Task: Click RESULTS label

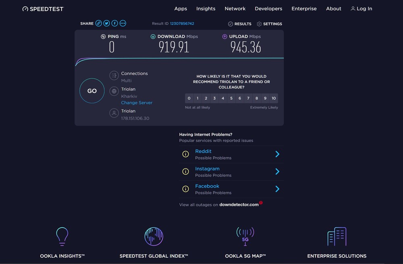Action: [x=243, y=24]
